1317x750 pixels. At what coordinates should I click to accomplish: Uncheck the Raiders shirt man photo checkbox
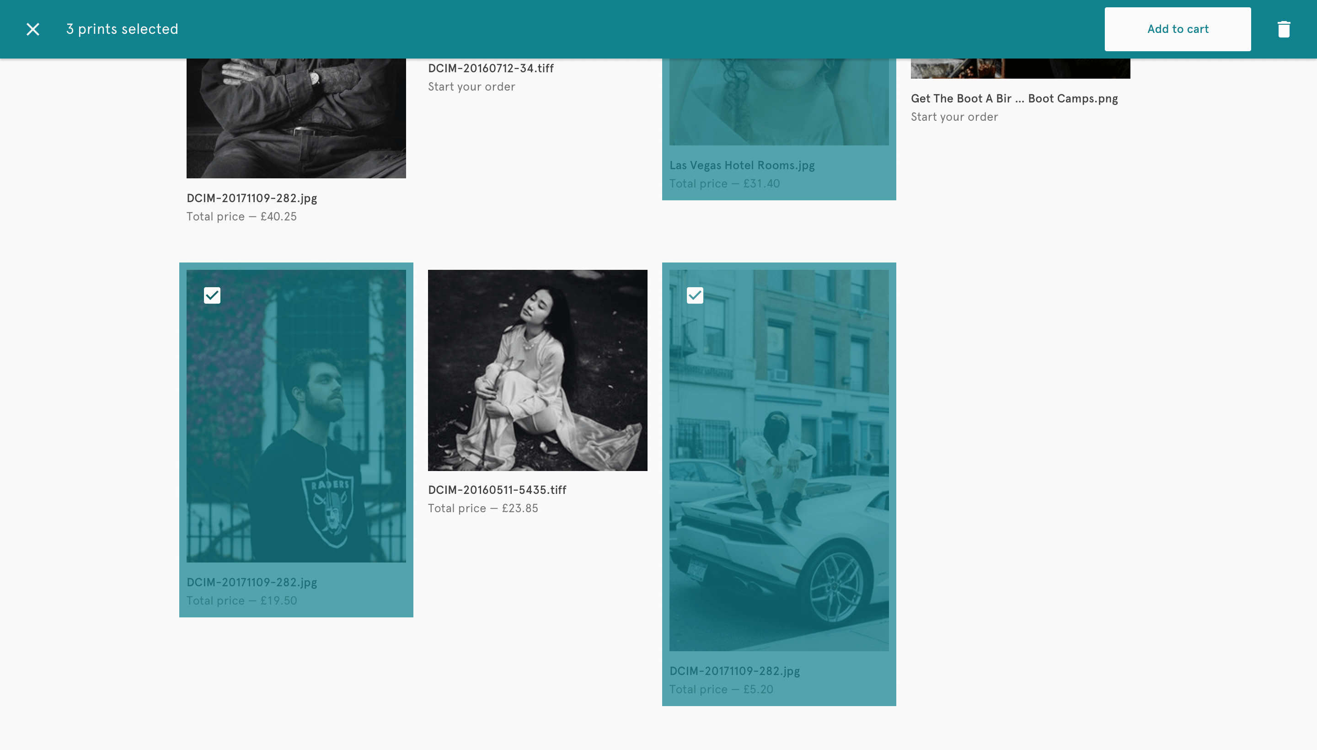[x=212, y=296]
